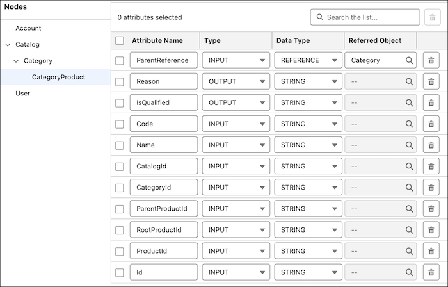Click referred object search icon in RootProductId row
The height and width of the screenshot is (287, 448).
pos(409,229)
